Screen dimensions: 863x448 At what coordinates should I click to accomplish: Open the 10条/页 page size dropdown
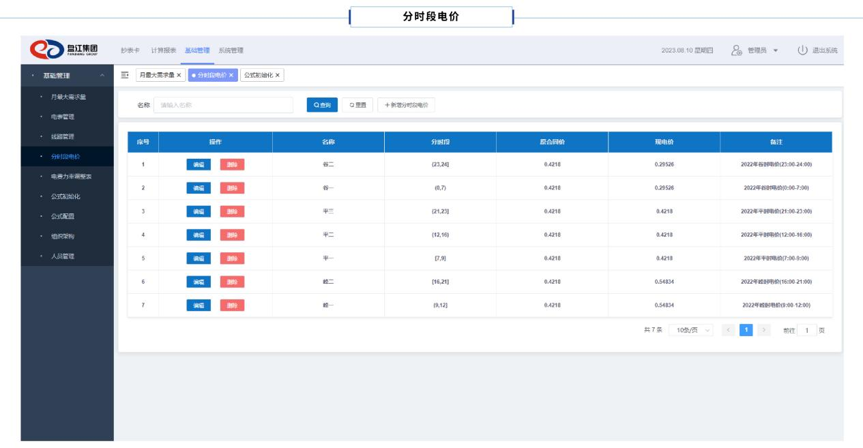tap(690, 331)
